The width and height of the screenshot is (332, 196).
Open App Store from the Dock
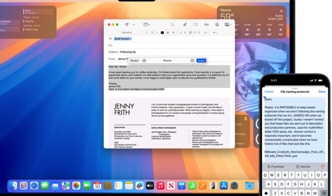(223, 185)
